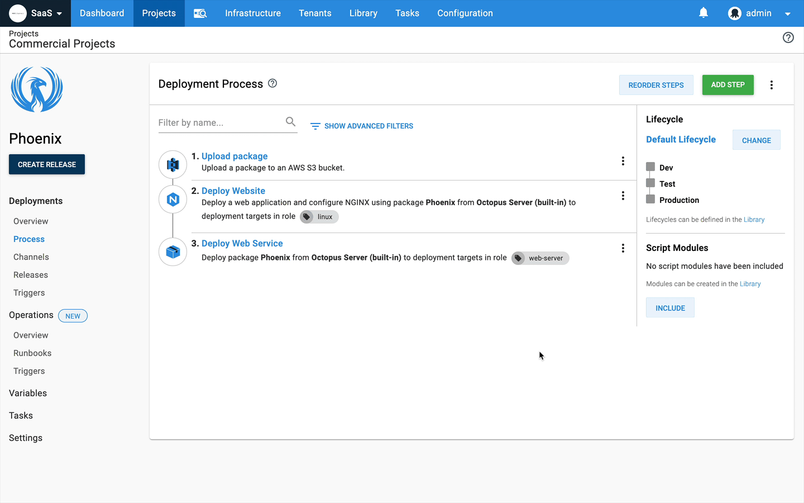This screenshot has height=503, width=804.
Task: Click the package step icon for Deploy Web Service
Action: (x=173, y=251)
